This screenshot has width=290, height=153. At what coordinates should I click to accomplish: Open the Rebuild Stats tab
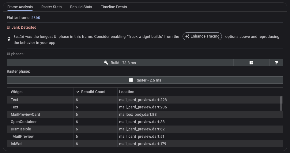pyautogui.click(x=81, y=7)
